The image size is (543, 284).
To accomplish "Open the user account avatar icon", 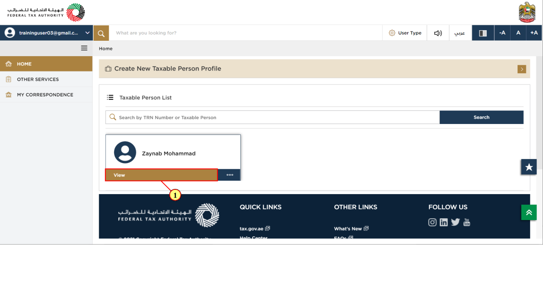I will [10, 33].
